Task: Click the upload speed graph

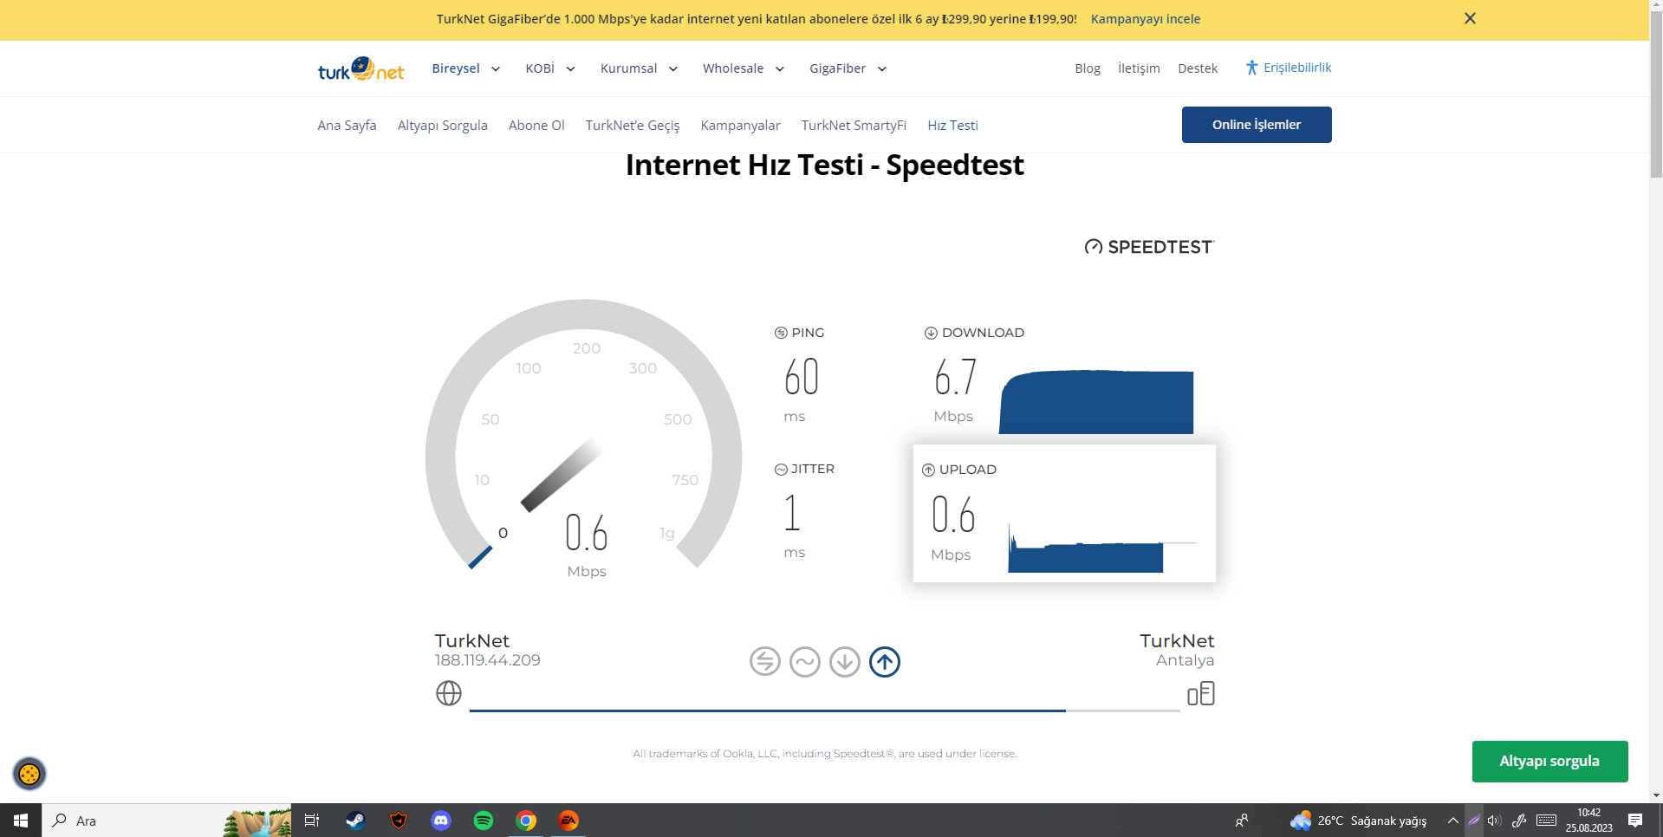Action: (x=1102, y=548)
